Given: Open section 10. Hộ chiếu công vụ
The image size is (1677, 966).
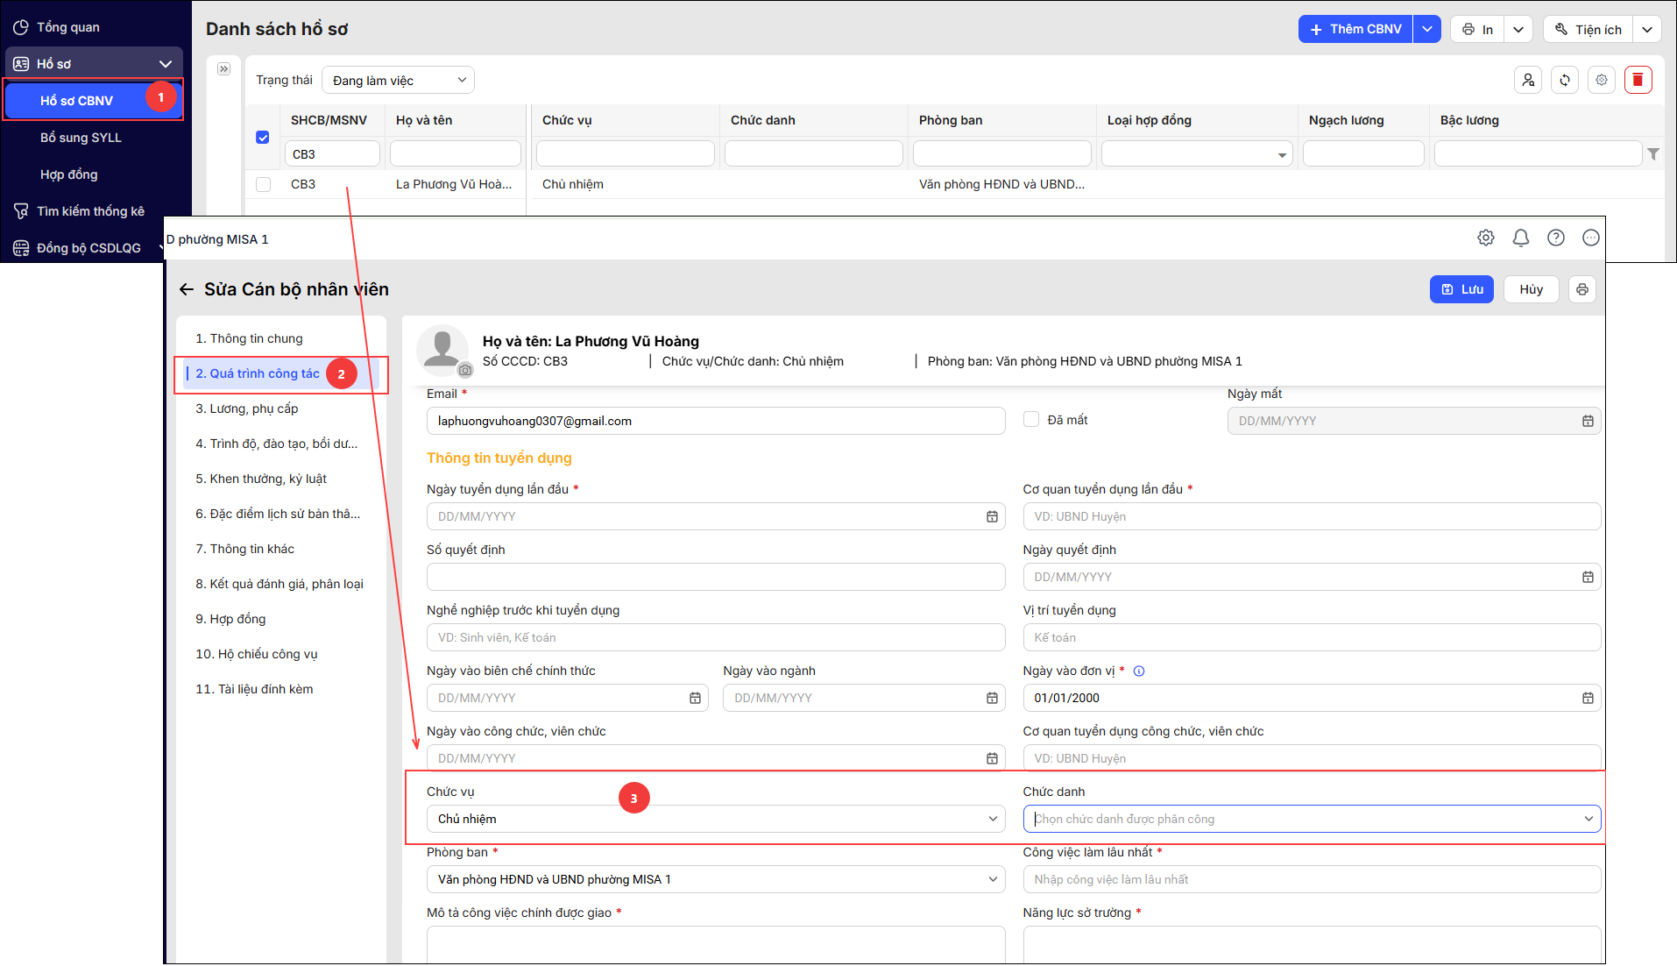Looking at the screenshot, I should (257, 654).
